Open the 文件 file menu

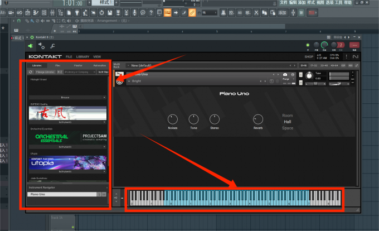284,3
